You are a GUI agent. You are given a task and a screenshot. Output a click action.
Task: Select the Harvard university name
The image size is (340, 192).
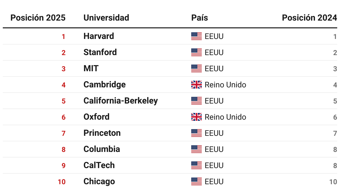tap(99, 36)
